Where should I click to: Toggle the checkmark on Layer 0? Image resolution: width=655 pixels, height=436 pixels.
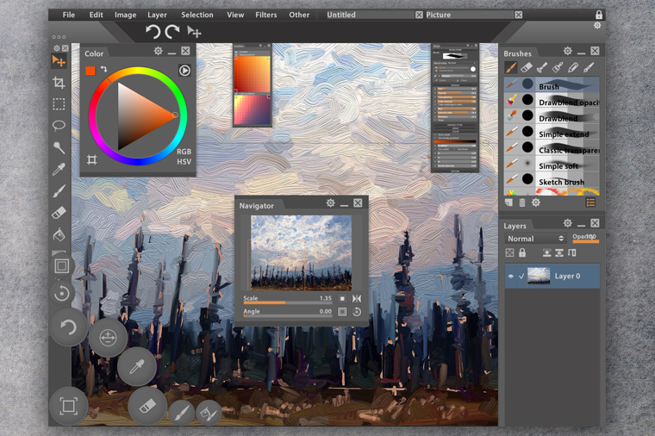[x=521, y=276]
